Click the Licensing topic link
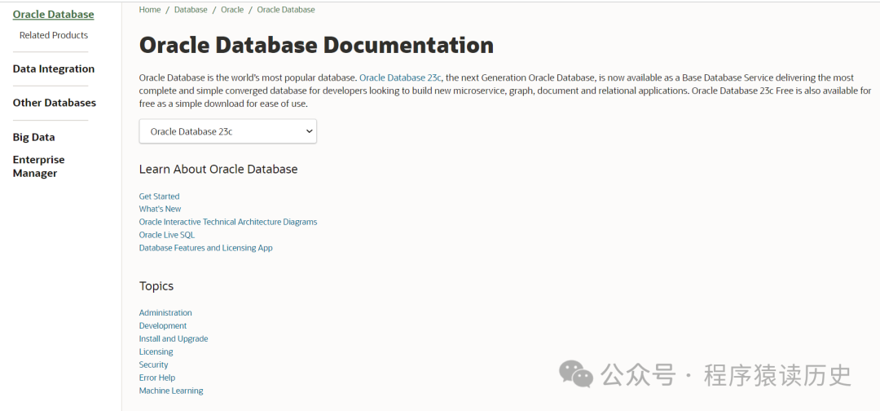The image size is (880, 411). coord(156,352)
